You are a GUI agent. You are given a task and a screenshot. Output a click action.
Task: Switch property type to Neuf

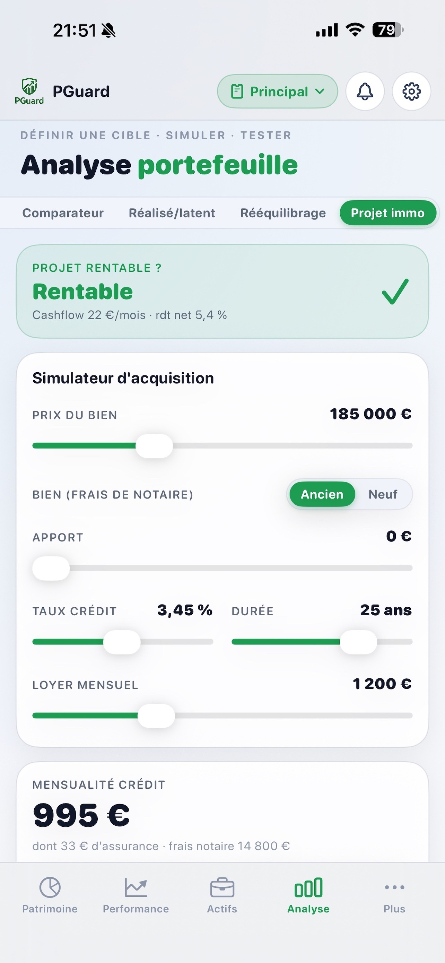[383, 494]
